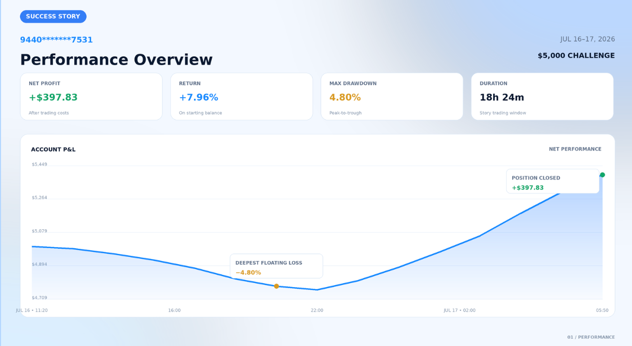The width and height of the screenshot is (632, 346).
Task: Click the date JUL 16–17, 2026
Action: (587, 39)
